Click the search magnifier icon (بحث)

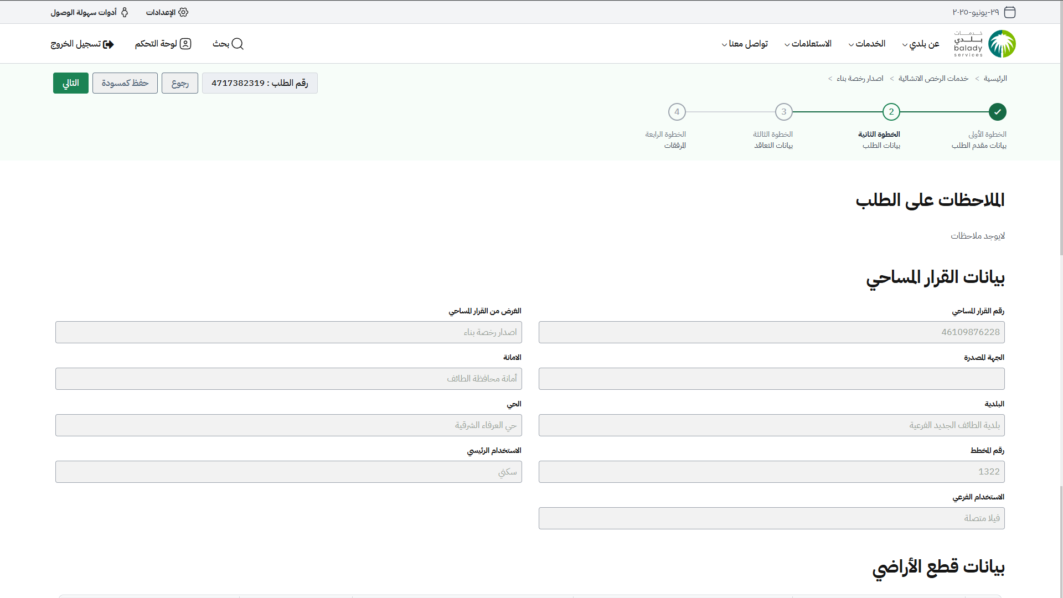click(238, 44)
